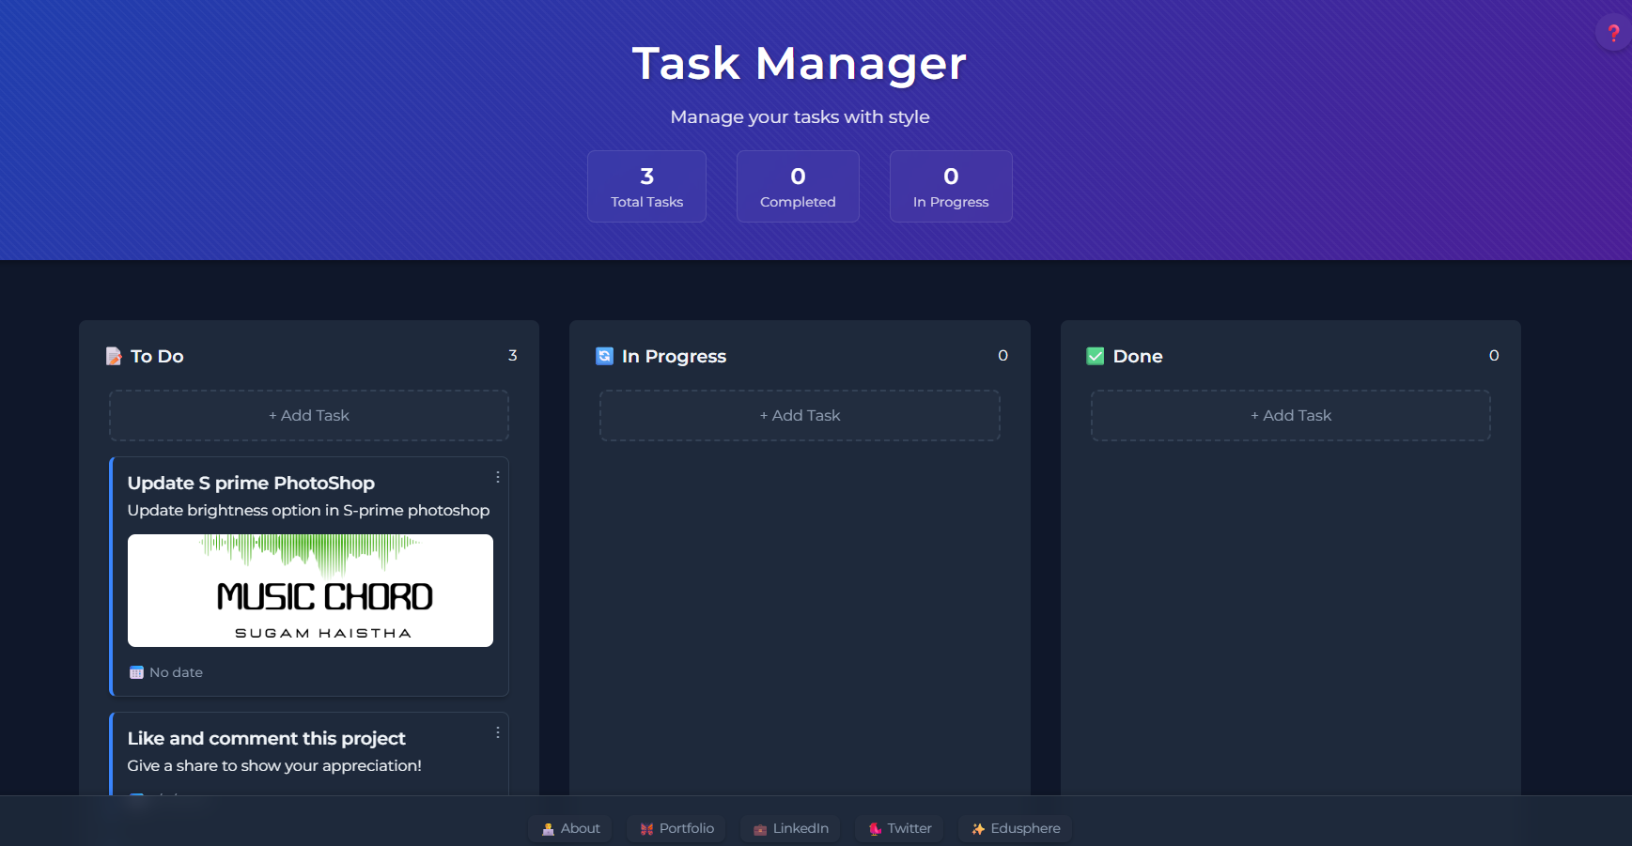Click the Done green checkmark icon
This screenshot has width=1632, height=846.
click(1095, 356)
